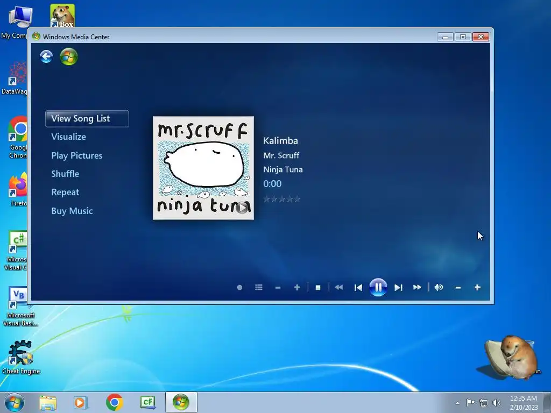Open the system volume tray icon

click(497, 403)
